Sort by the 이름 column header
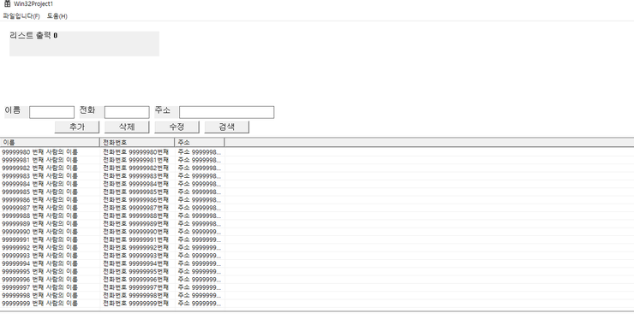This screenshot has height=325, width=634. click(x=50, y=143)
